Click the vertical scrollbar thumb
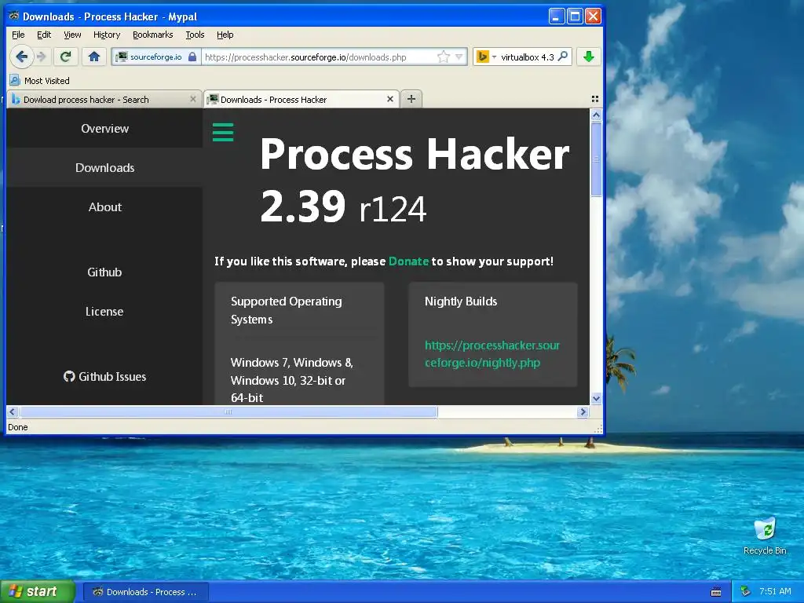804x603 pixels. (x=596, y=159)
